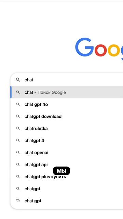
Task: Choose the 'chatgpt plus купить' suggestion
Action: tap(67, 177)
